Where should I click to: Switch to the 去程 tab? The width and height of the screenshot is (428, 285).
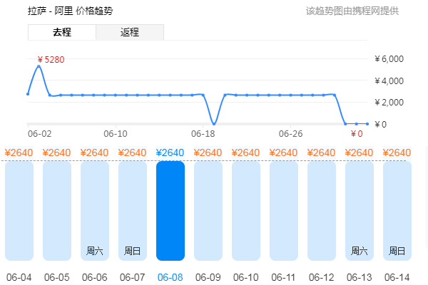(61, 32)
